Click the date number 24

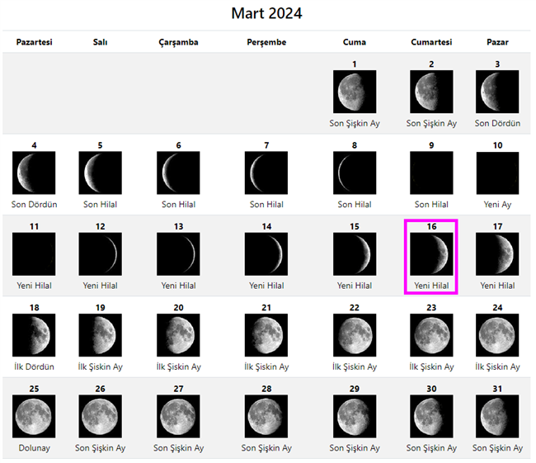(x=497, y=307)
